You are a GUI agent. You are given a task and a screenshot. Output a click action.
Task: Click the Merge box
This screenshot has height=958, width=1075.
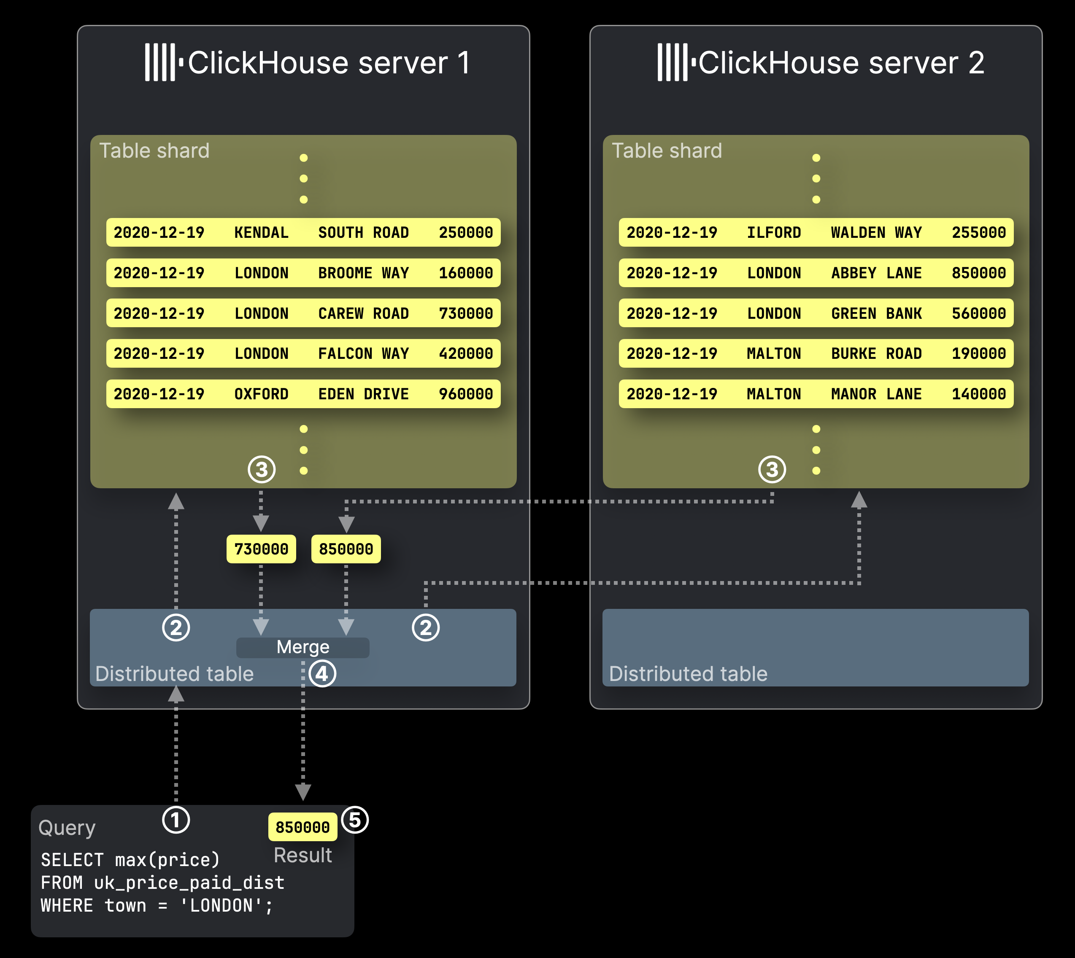point(303,647)
